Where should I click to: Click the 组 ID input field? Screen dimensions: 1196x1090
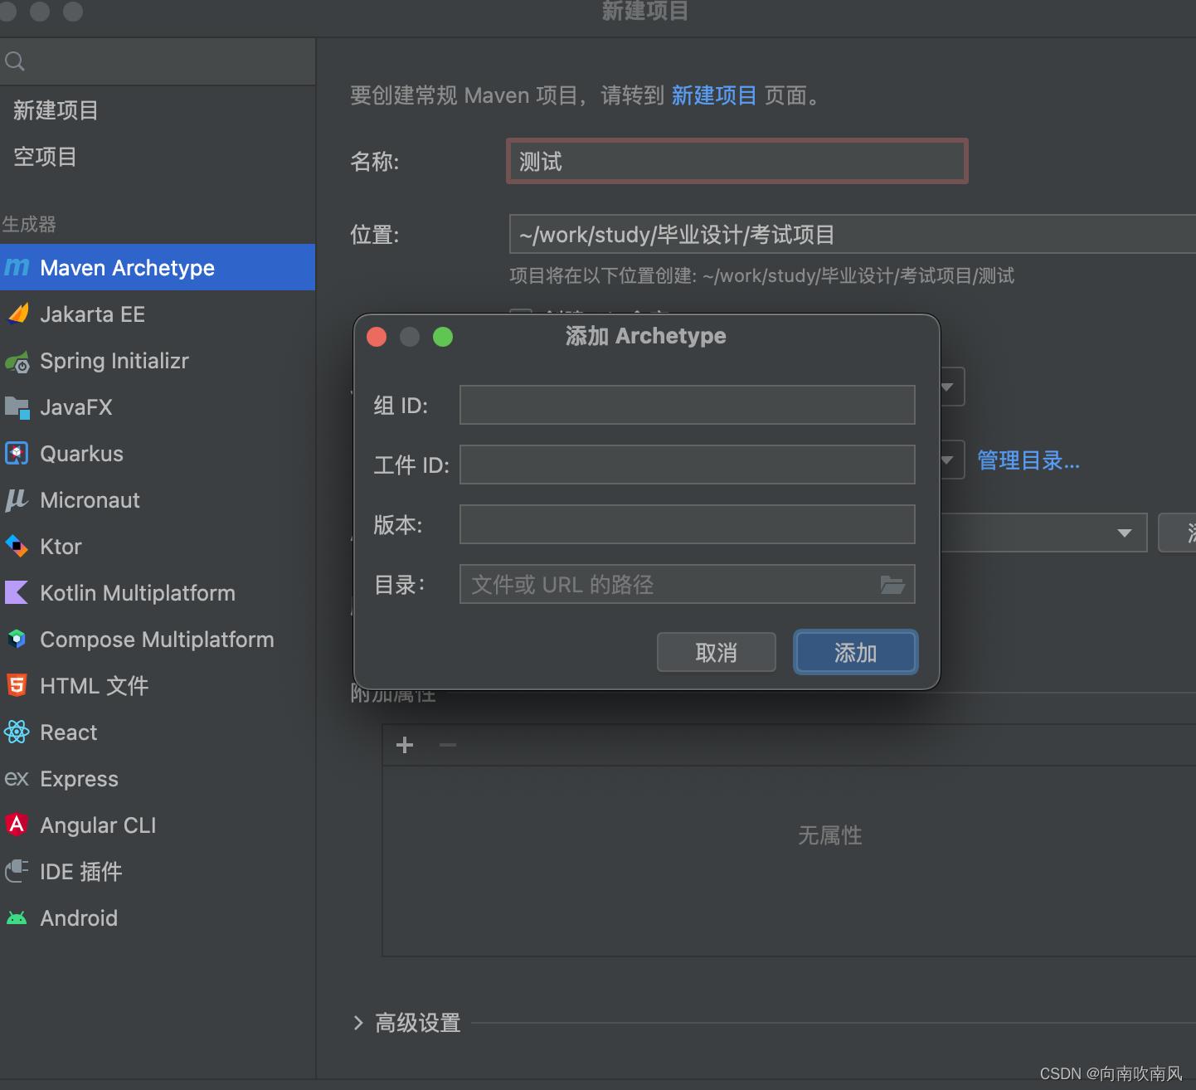686,405
